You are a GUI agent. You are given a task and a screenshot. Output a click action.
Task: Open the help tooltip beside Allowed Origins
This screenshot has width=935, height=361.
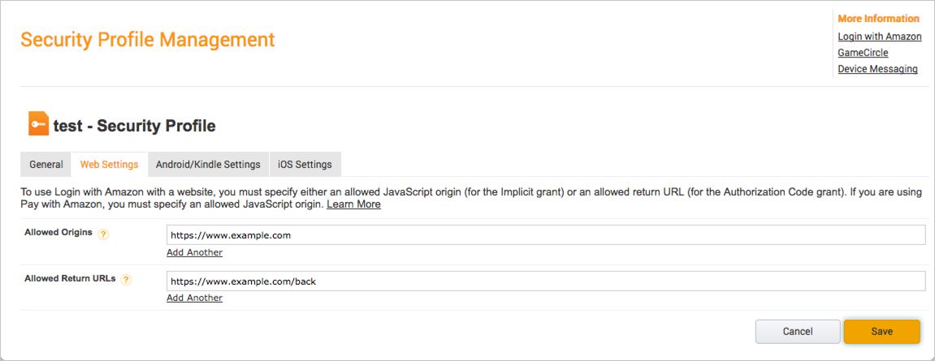[x=103, y=234]
